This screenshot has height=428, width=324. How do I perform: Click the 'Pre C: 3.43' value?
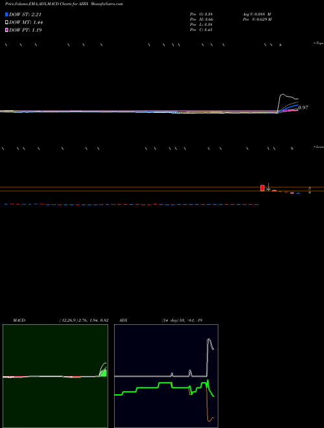[202, 30]
